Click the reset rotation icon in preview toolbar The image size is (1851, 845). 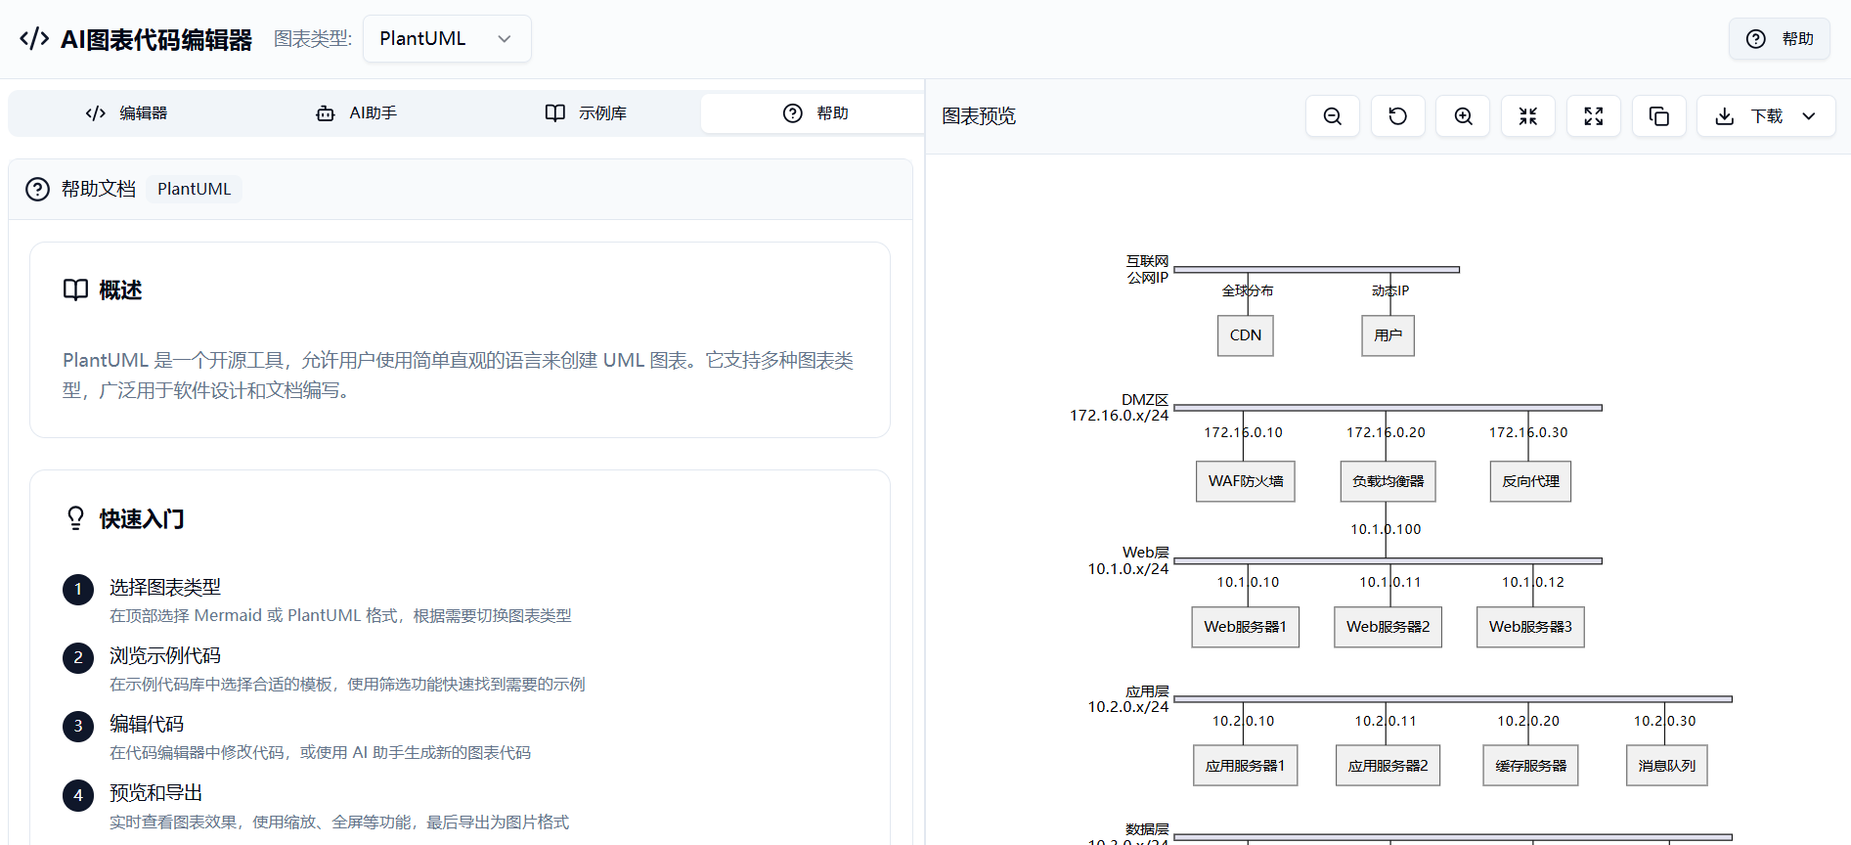1397,116
